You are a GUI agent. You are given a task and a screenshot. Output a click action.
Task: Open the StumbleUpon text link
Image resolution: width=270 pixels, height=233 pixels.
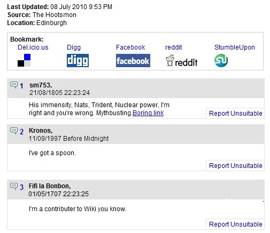(x=235, y=47)
